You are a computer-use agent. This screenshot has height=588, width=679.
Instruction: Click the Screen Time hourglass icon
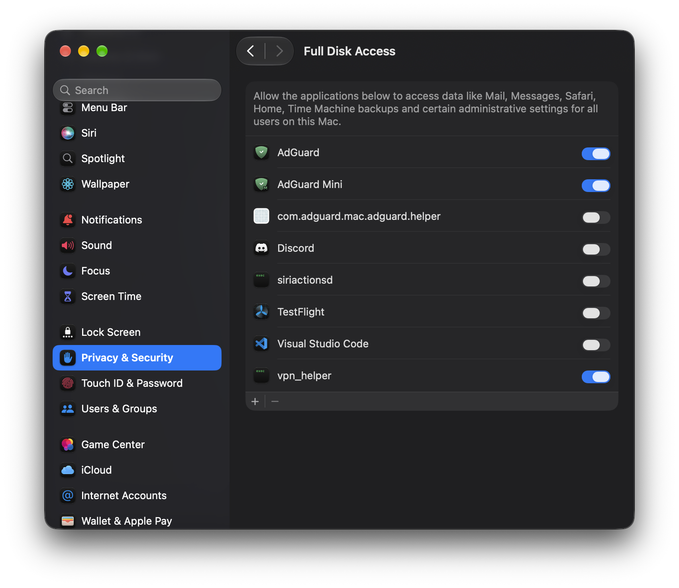click(68, 296)
